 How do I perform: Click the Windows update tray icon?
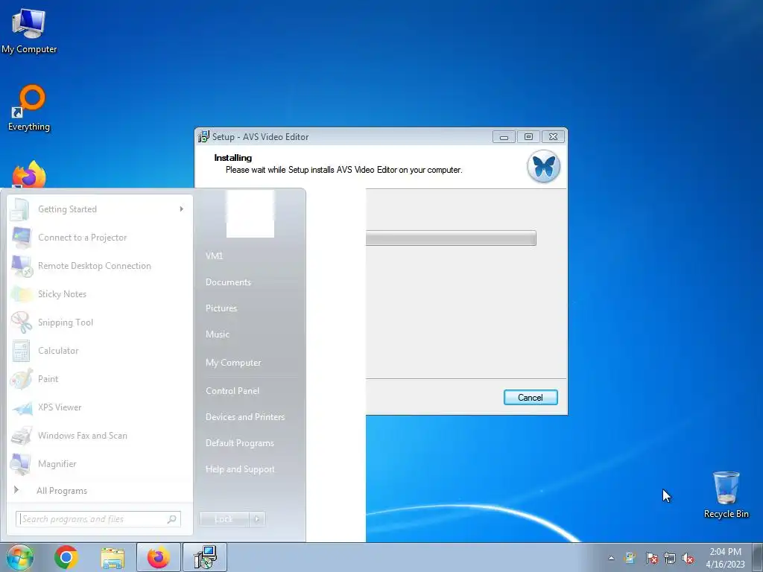coord(630,558)
